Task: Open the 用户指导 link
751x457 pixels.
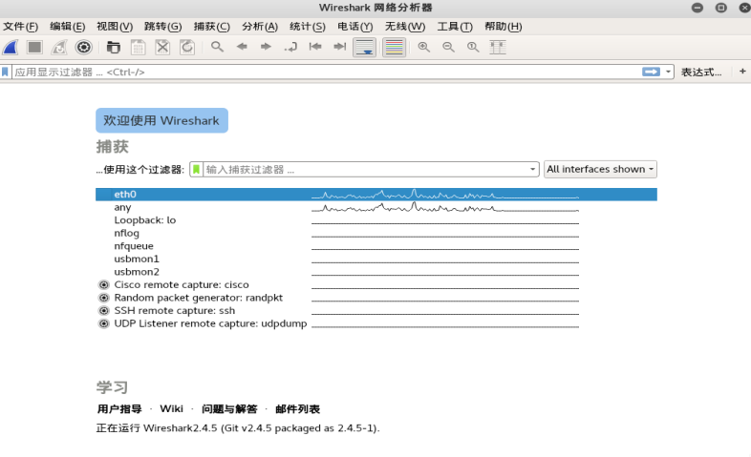Action: [x=119, y=408]
